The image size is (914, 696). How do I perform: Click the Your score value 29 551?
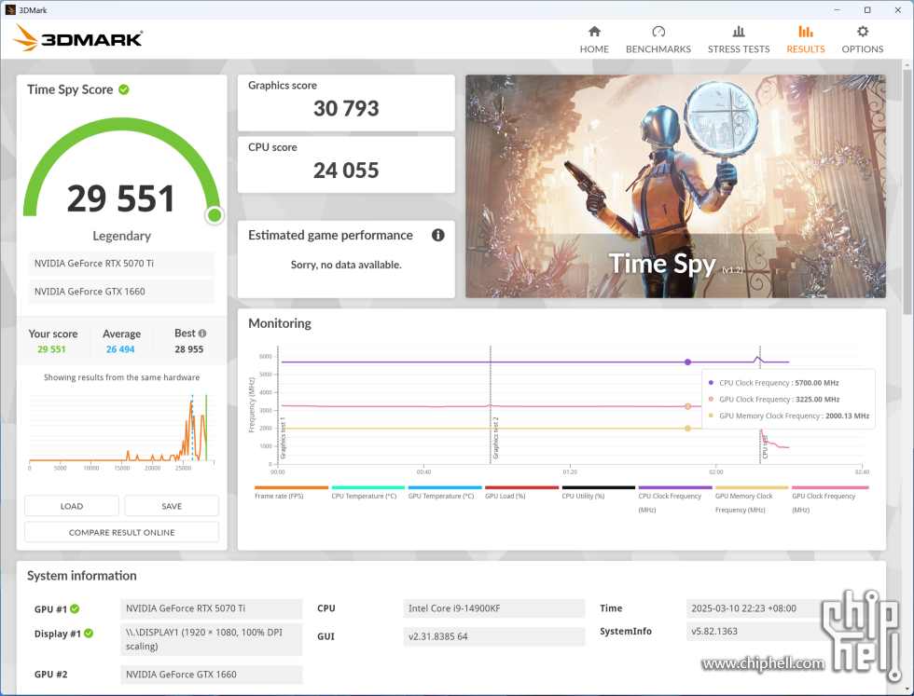[x=52, y=349]
